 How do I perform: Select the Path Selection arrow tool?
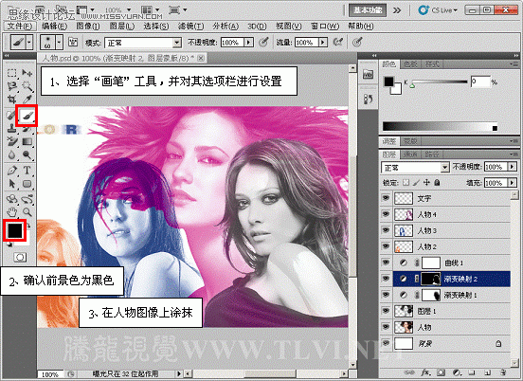pyautogui.click(x=12, y=184)
